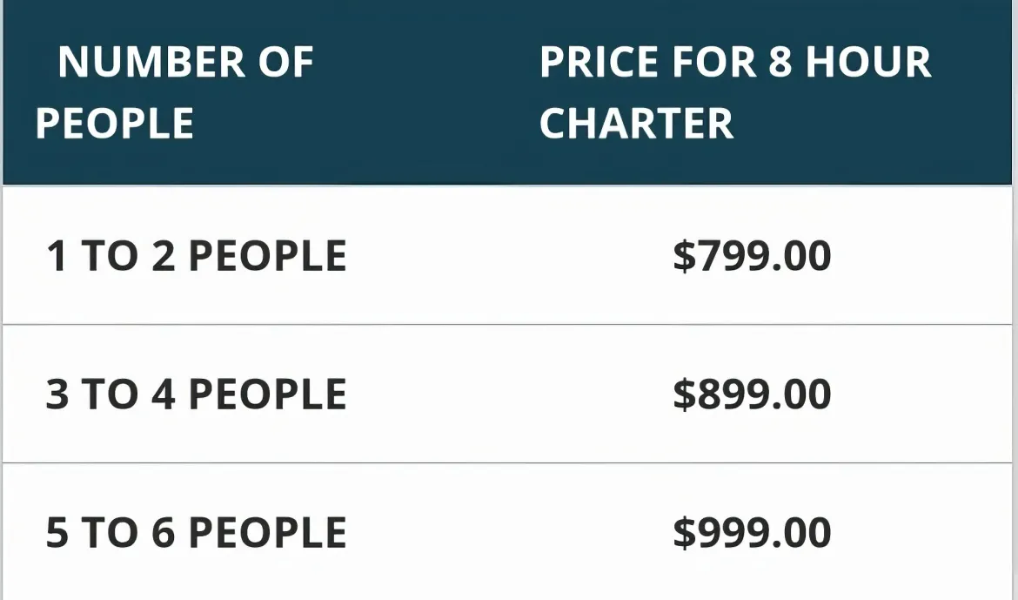
Task: Click header word PEOPLE under NUMBER OF
Action: [114, 124]
